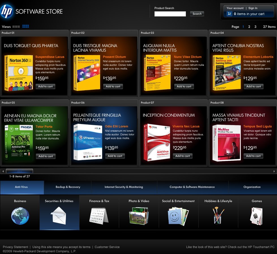Viewport: 277px width, 254px height.
Task: Open the Computer & Software Maintenance tab
Action: (192, 187)
